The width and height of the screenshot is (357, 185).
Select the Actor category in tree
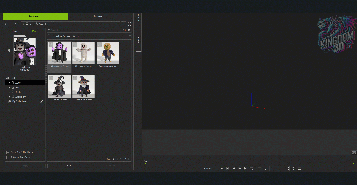tap(18, 83)
